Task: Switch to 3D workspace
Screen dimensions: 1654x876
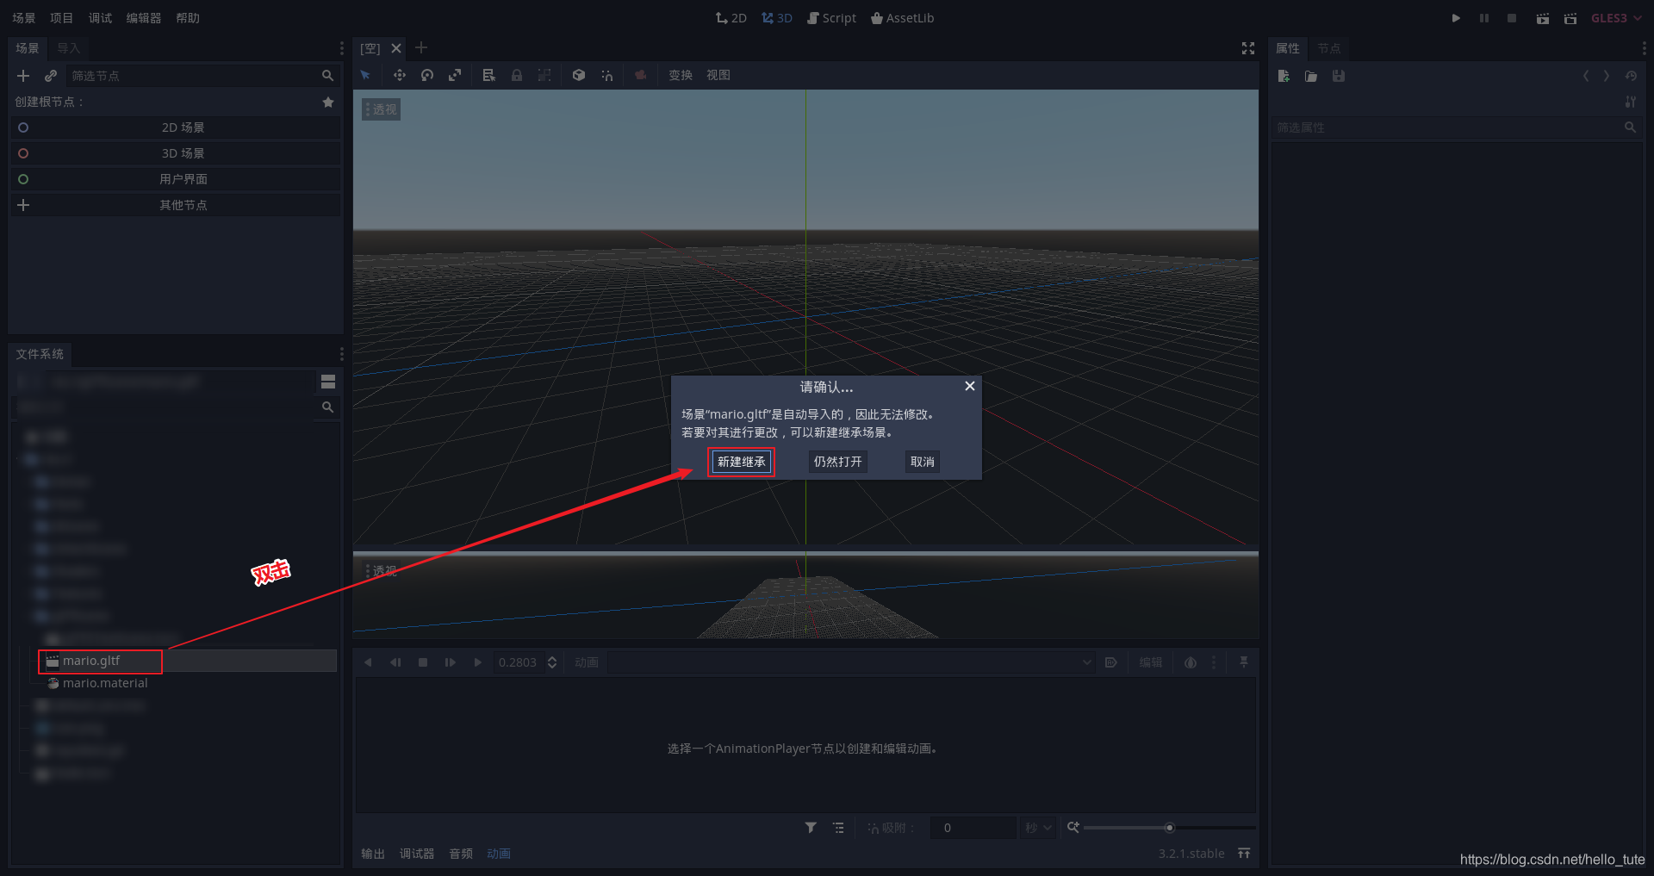Action: [777, 18]
